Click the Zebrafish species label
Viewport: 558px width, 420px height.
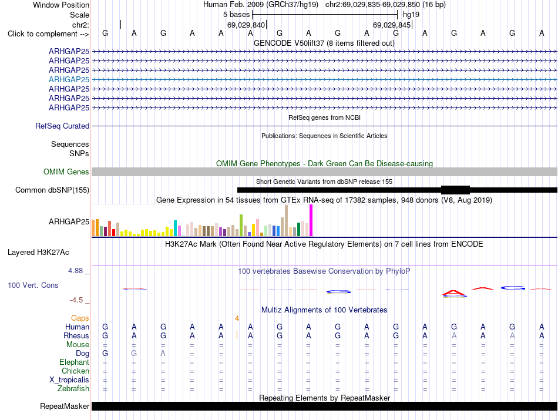click(73, 389)
